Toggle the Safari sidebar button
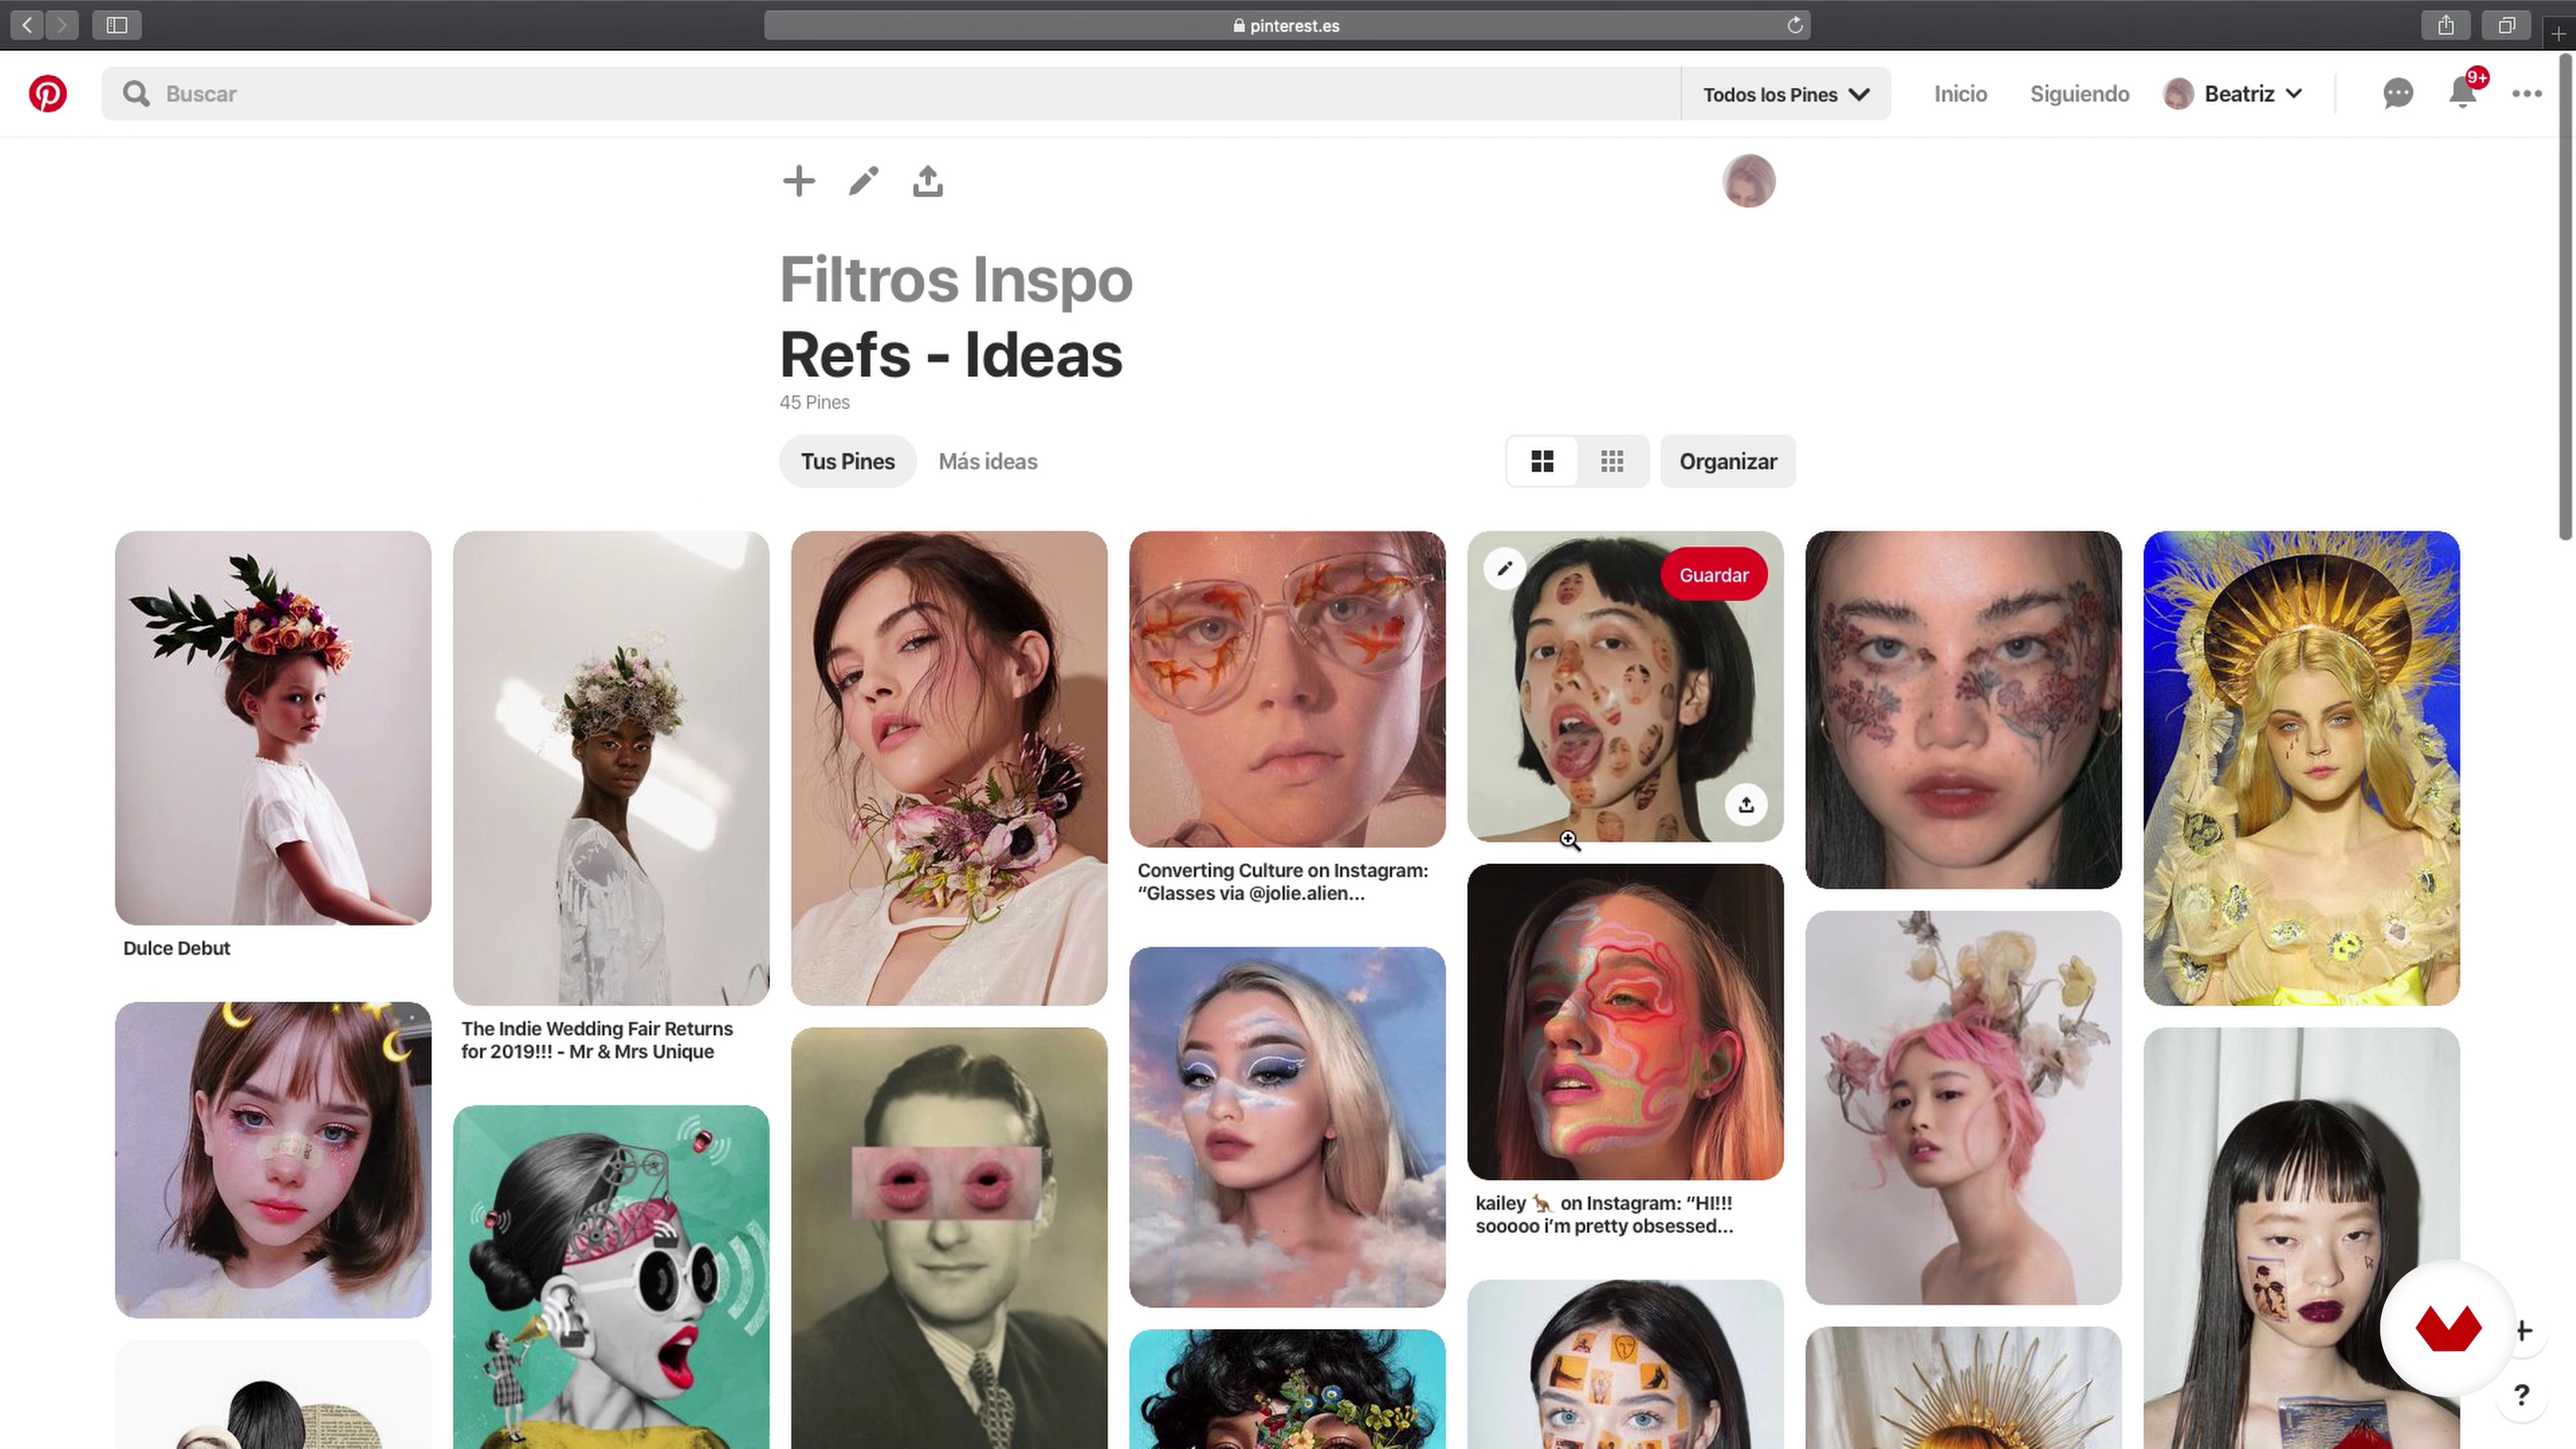 (x=116, y=25)
